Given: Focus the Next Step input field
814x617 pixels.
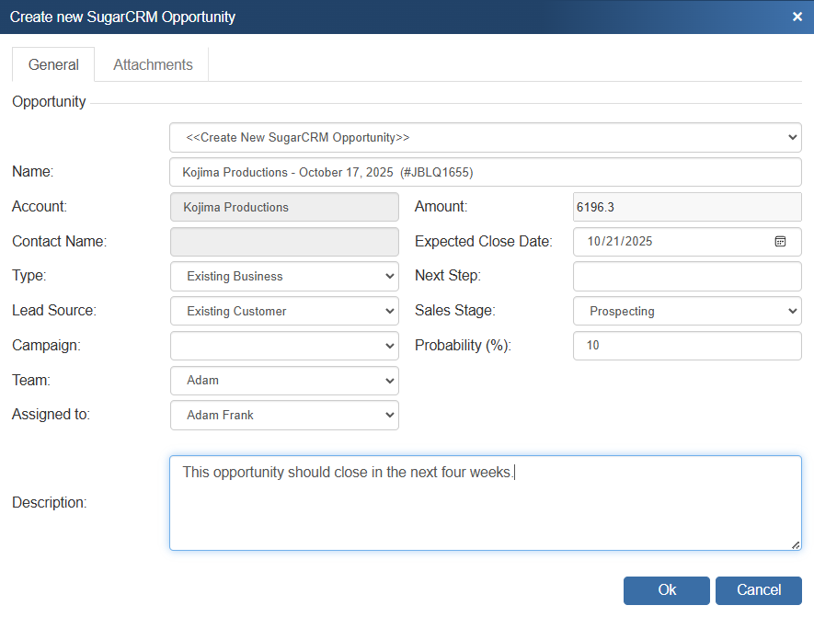Looking at the screenshot, I should tap(686, 276).
